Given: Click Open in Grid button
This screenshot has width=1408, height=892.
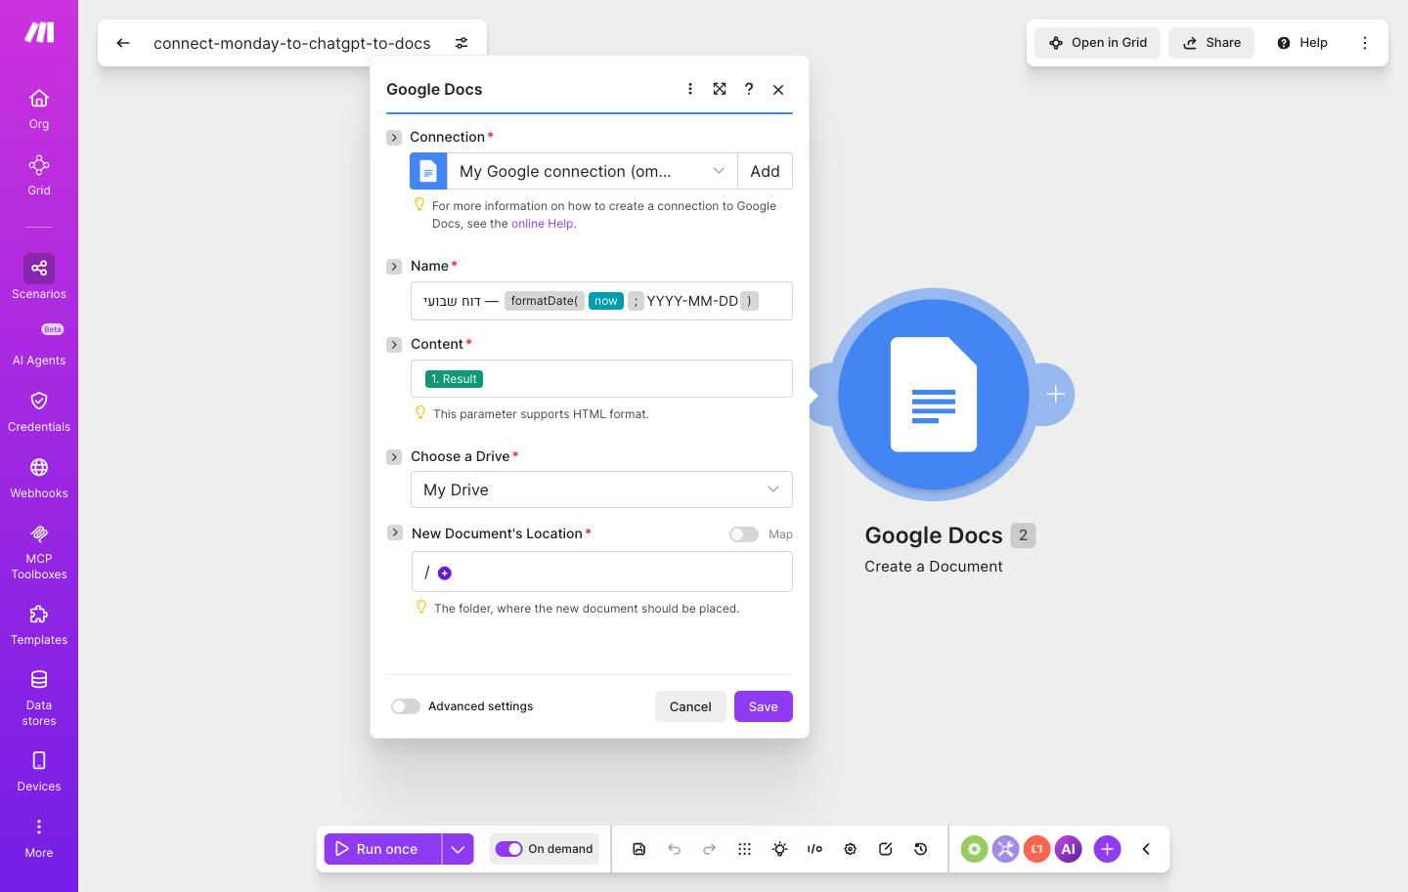Looking at the screenshot, I should 1098,43.
